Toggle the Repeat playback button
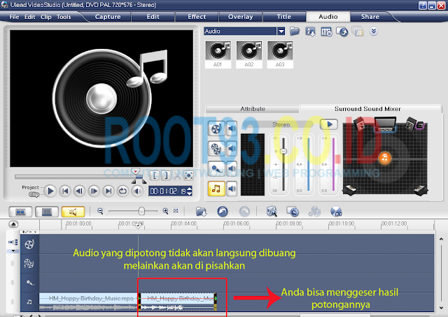This screenshot has width=448, height=317. (123, 191)
